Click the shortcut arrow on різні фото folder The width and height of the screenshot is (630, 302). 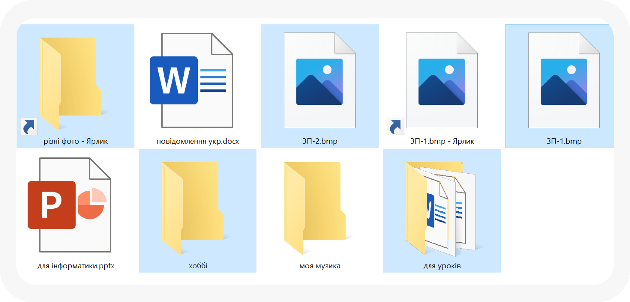(x=29, y=126)
